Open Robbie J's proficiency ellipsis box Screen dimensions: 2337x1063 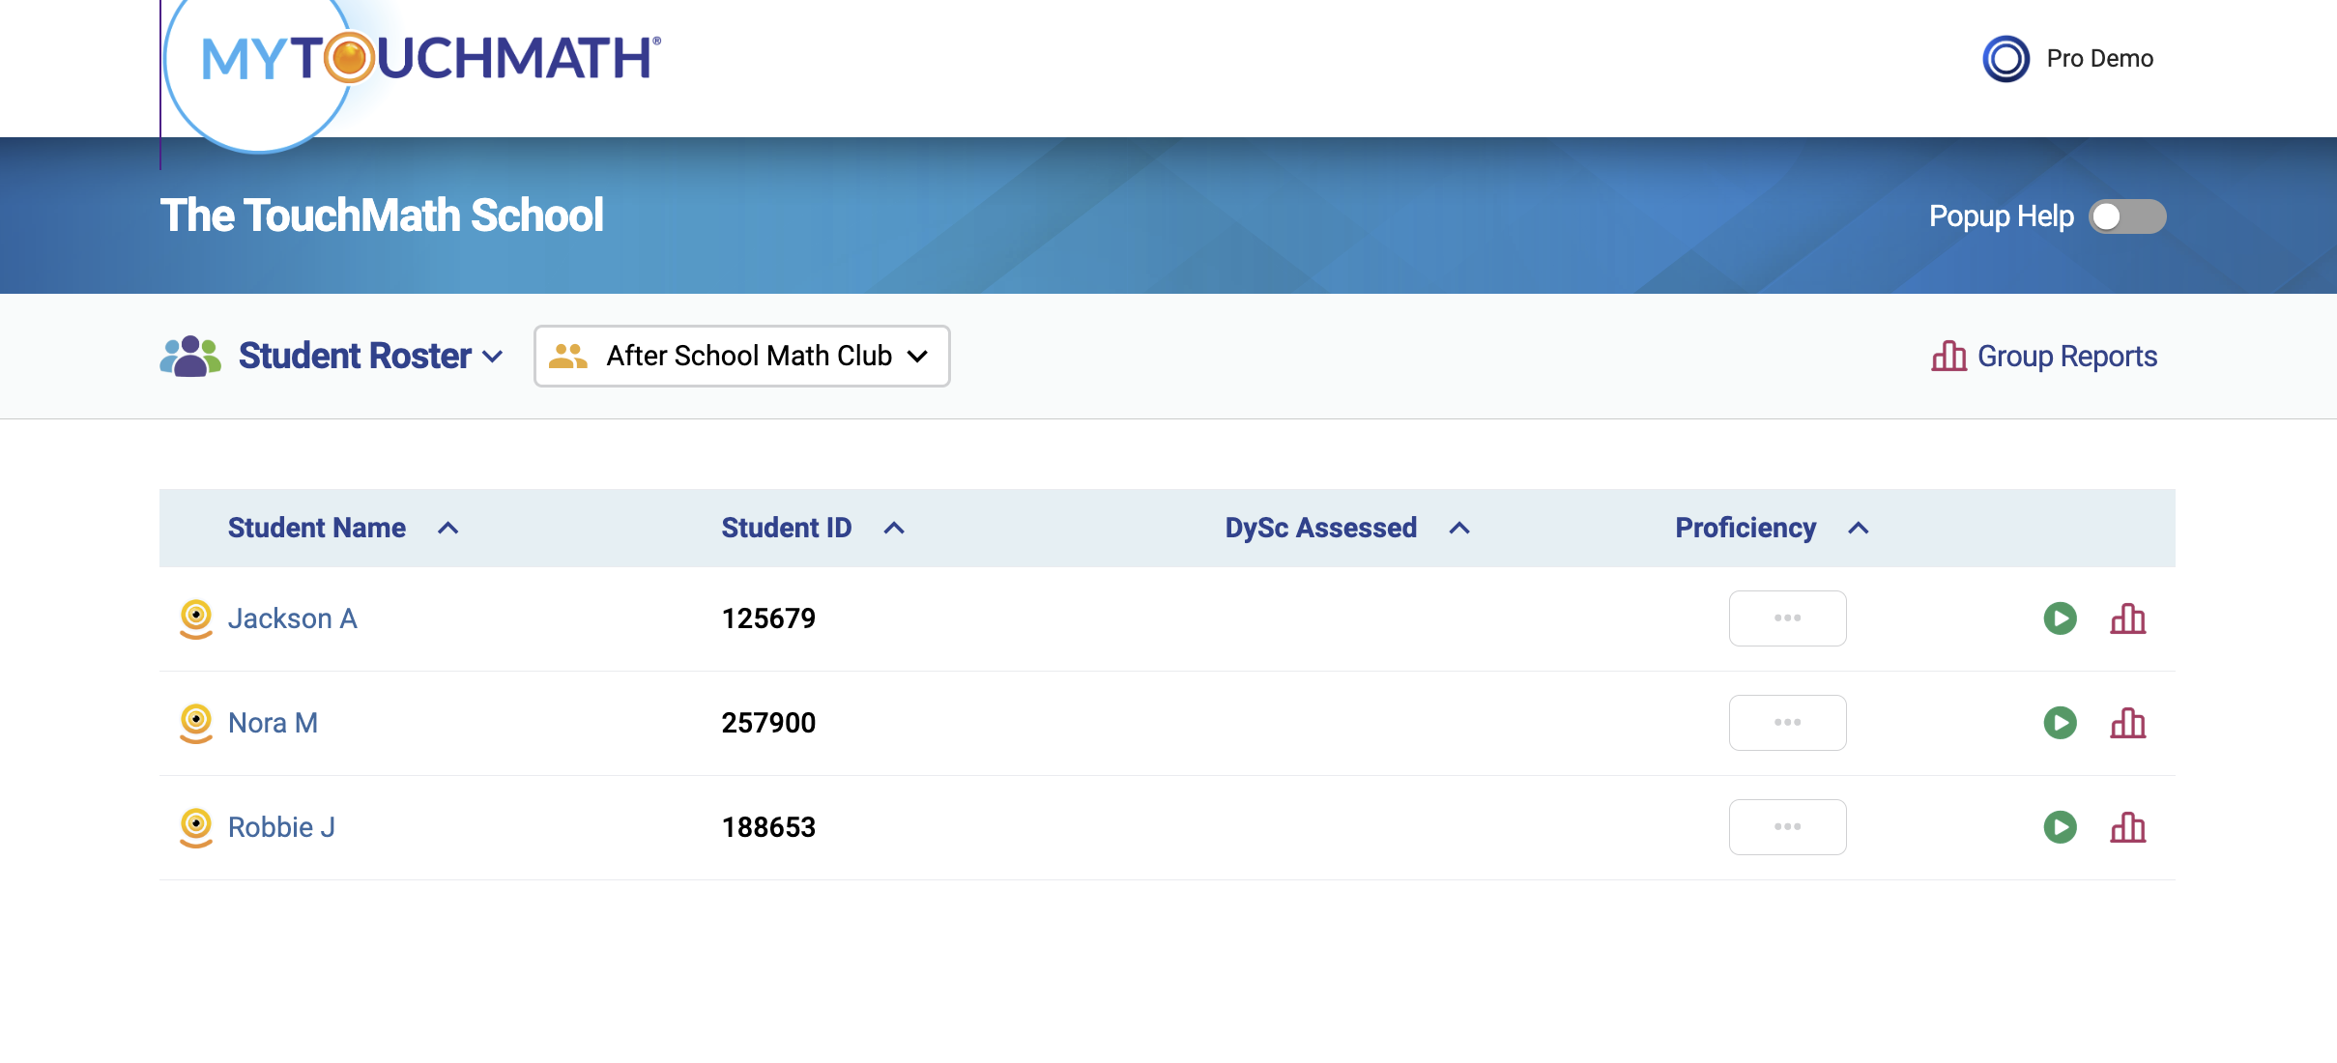(1787, 827)
